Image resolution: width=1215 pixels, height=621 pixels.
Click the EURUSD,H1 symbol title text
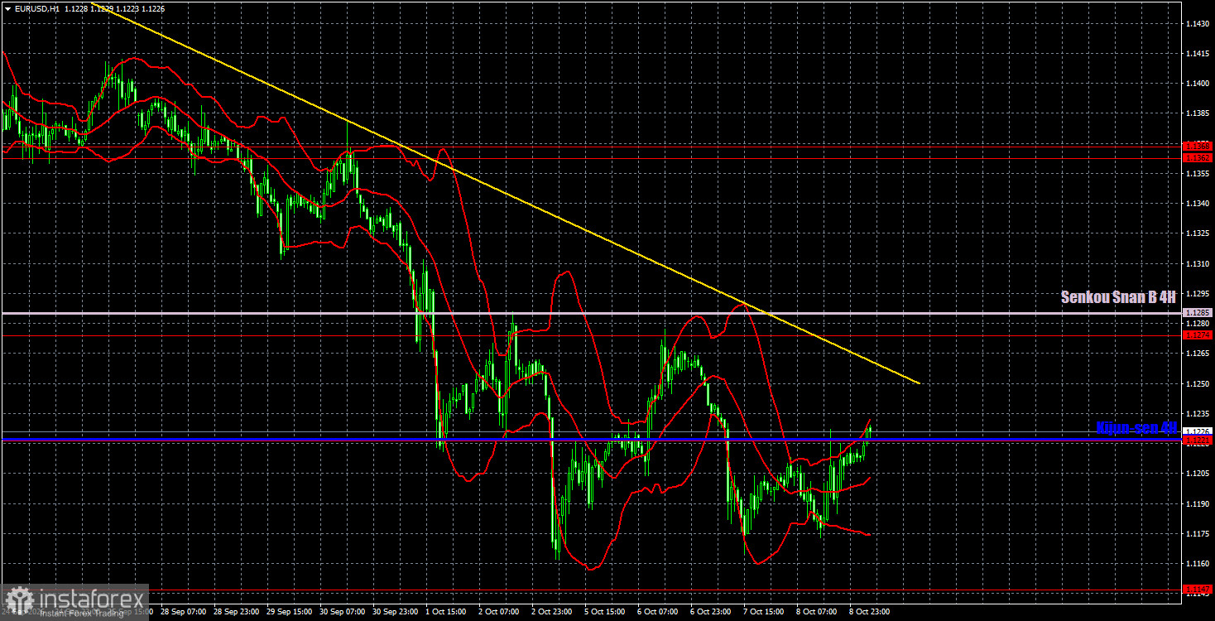click(36, 8)
